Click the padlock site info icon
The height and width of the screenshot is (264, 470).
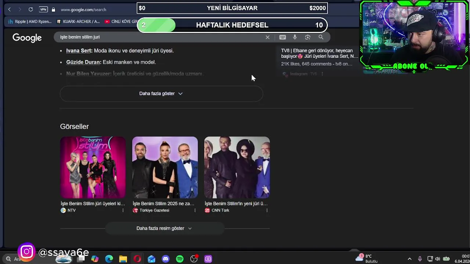pyautogui.click(x=53, y=10)
